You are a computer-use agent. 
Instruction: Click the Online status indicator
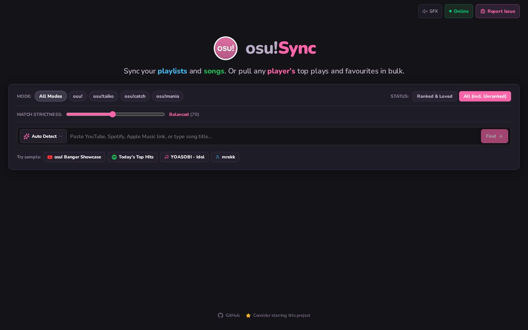point(459,11)
